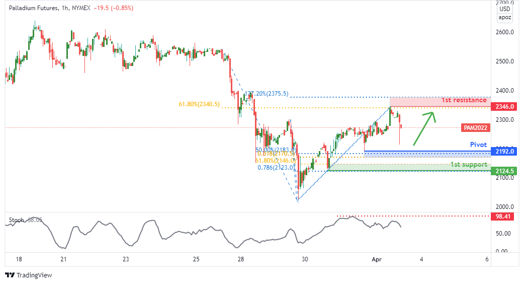Select the blue Pivot horizontal line

[427, 151]
